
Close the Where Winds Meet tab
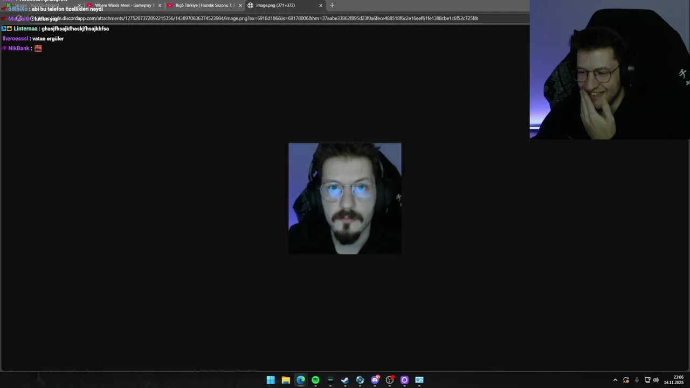coord(160,5)
